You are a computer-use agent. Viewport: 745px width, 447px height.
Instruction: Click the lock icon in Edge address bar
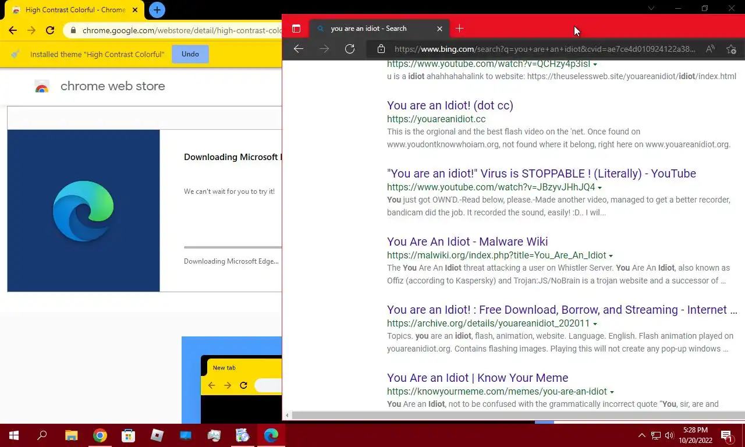pyautogui.click(x=381, y=49)
